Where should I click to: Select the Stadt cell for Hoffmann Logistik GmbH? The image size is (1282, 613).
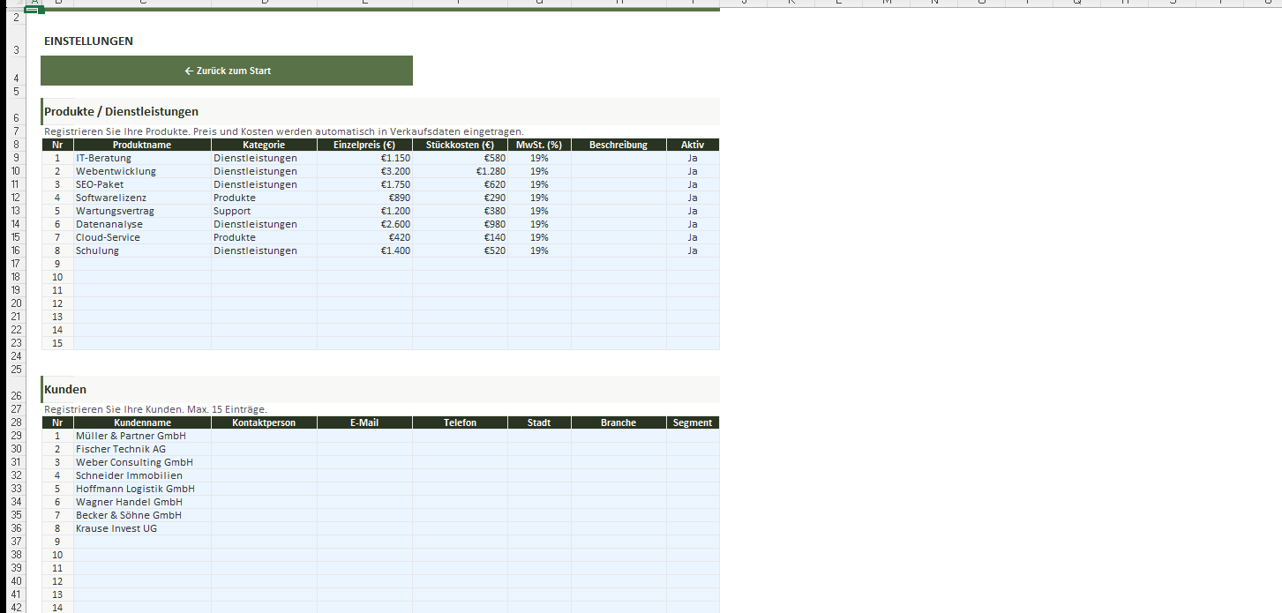(x=539, y=489)
